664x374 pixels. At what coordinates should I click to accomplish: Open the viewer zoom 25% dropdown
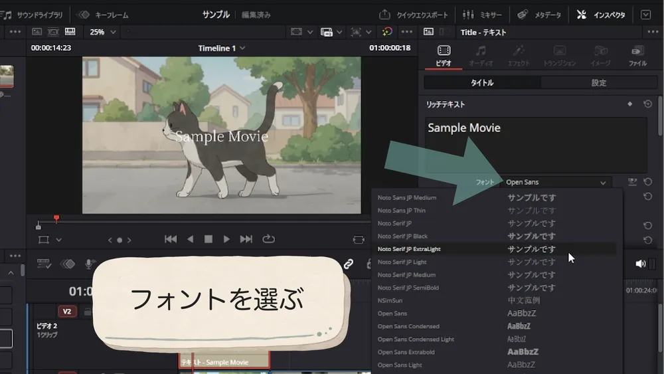(102, 32)
